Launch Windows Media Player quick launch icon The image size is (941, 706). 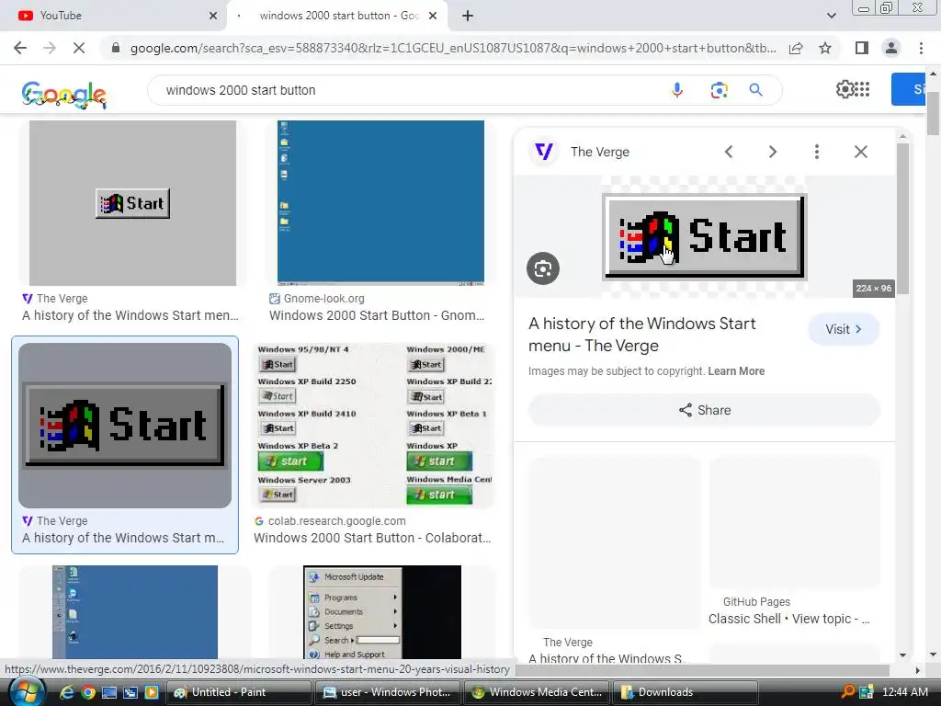click(x=152, y=692)
